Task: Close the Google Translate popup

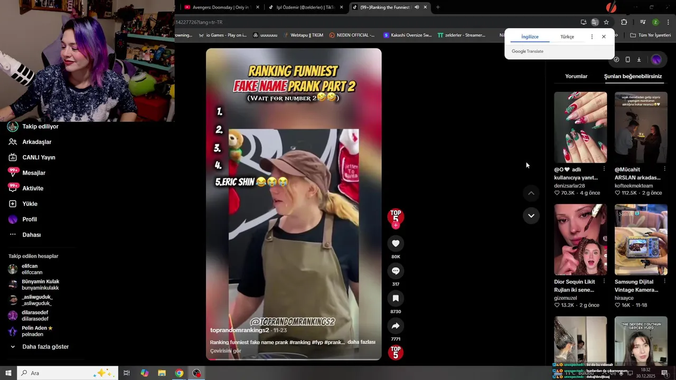Action: point(604,37)
